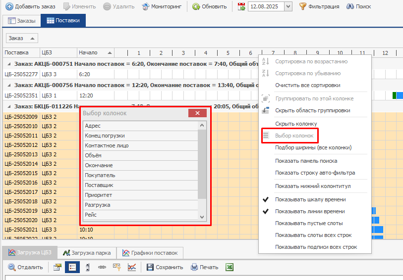Screen dimensions: 403x280
Task: Open the date dropdown for 12.08.2025
Action: pyautogui.click(x=288, y=6)
